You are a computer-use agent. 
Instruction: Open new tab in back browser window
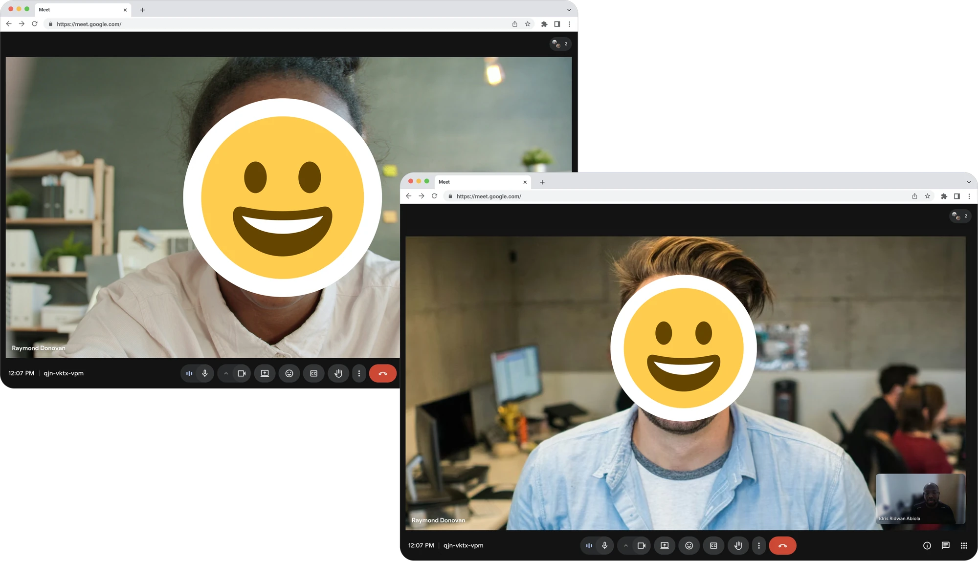(142, 10)
